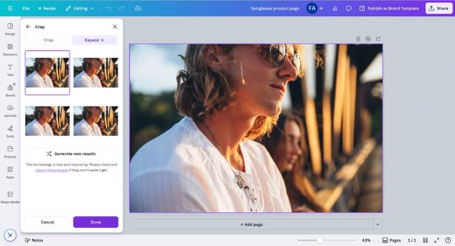The image size is (455, 246).
Task: Enter fullscreen present mode
Action: 437,240
